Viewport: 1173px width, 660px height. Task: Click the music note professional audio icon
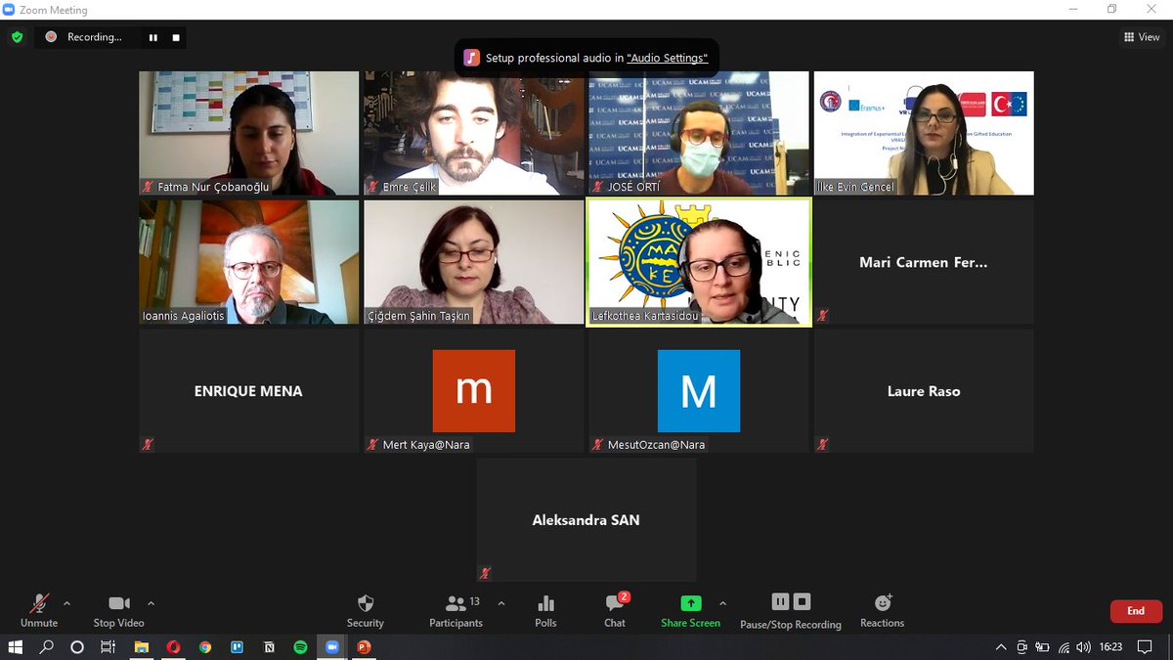472,58
